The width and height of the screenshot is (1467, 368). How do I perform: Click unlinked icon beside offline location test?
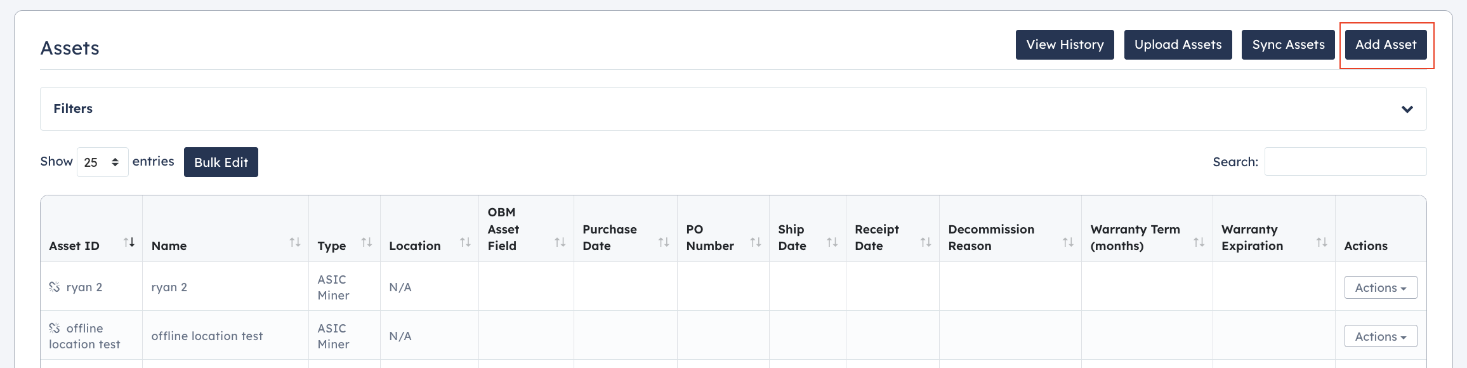tap(55, 328)
